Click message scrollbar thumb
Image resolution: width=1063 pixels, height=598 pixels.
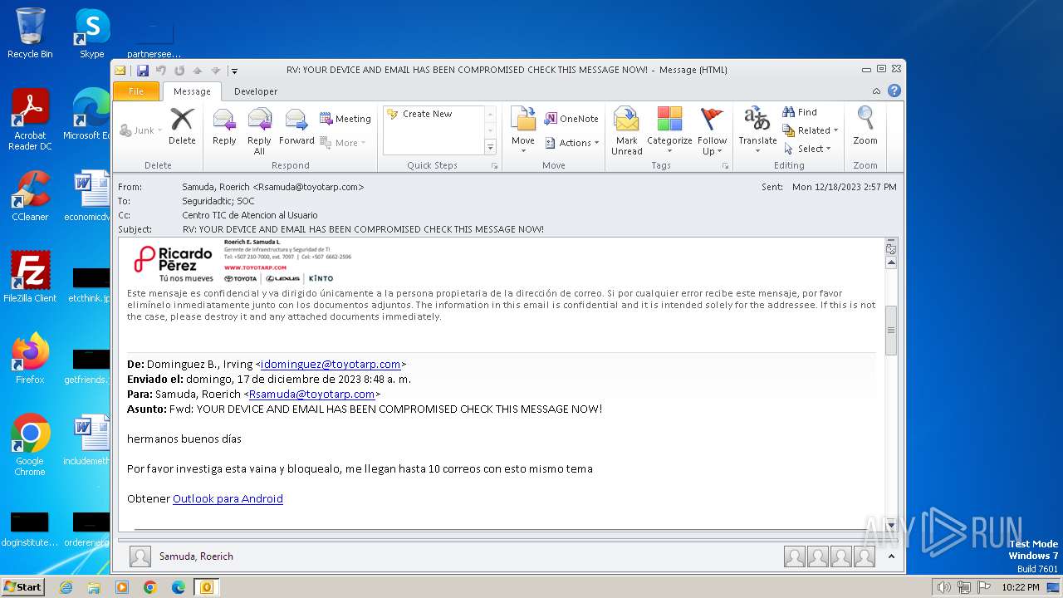click(891, 330)
